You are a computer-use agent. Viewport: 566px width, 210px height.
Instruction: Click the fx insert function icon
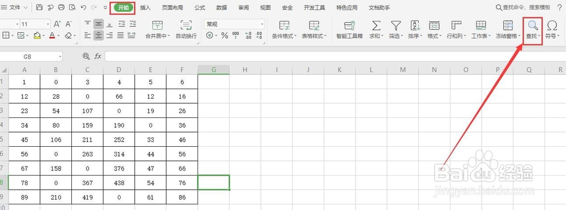coord(97,56)
